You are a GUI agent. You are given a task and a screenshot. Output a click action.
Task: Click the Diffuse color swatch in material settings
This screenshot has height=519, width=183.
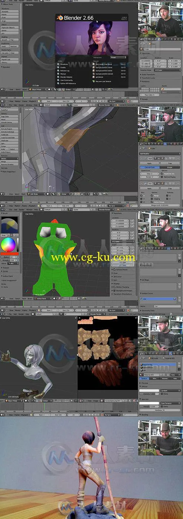click(x=149, y=390)
